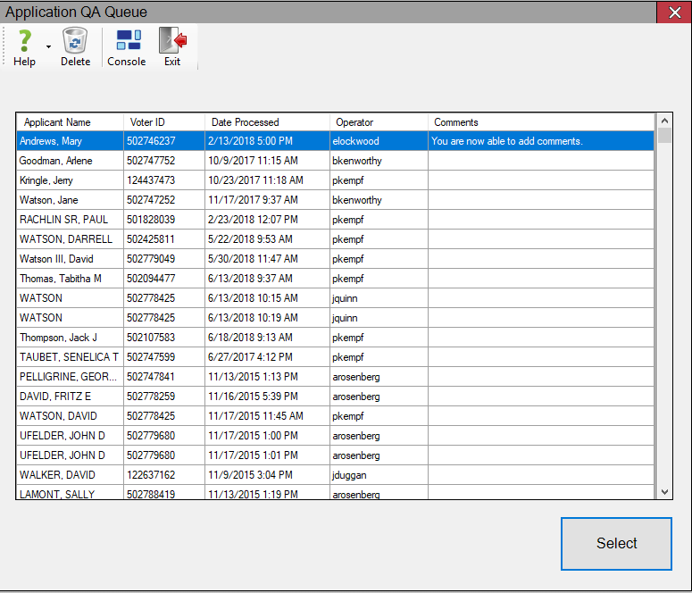Select the WALKER, DAVID row
This screenshot has width=692, height=593.
(x=335, y=475)
